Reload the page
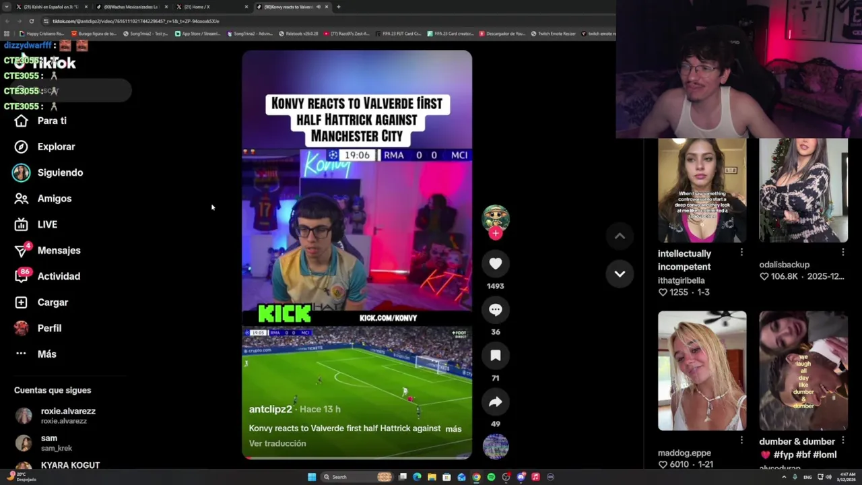 (31, 21)
